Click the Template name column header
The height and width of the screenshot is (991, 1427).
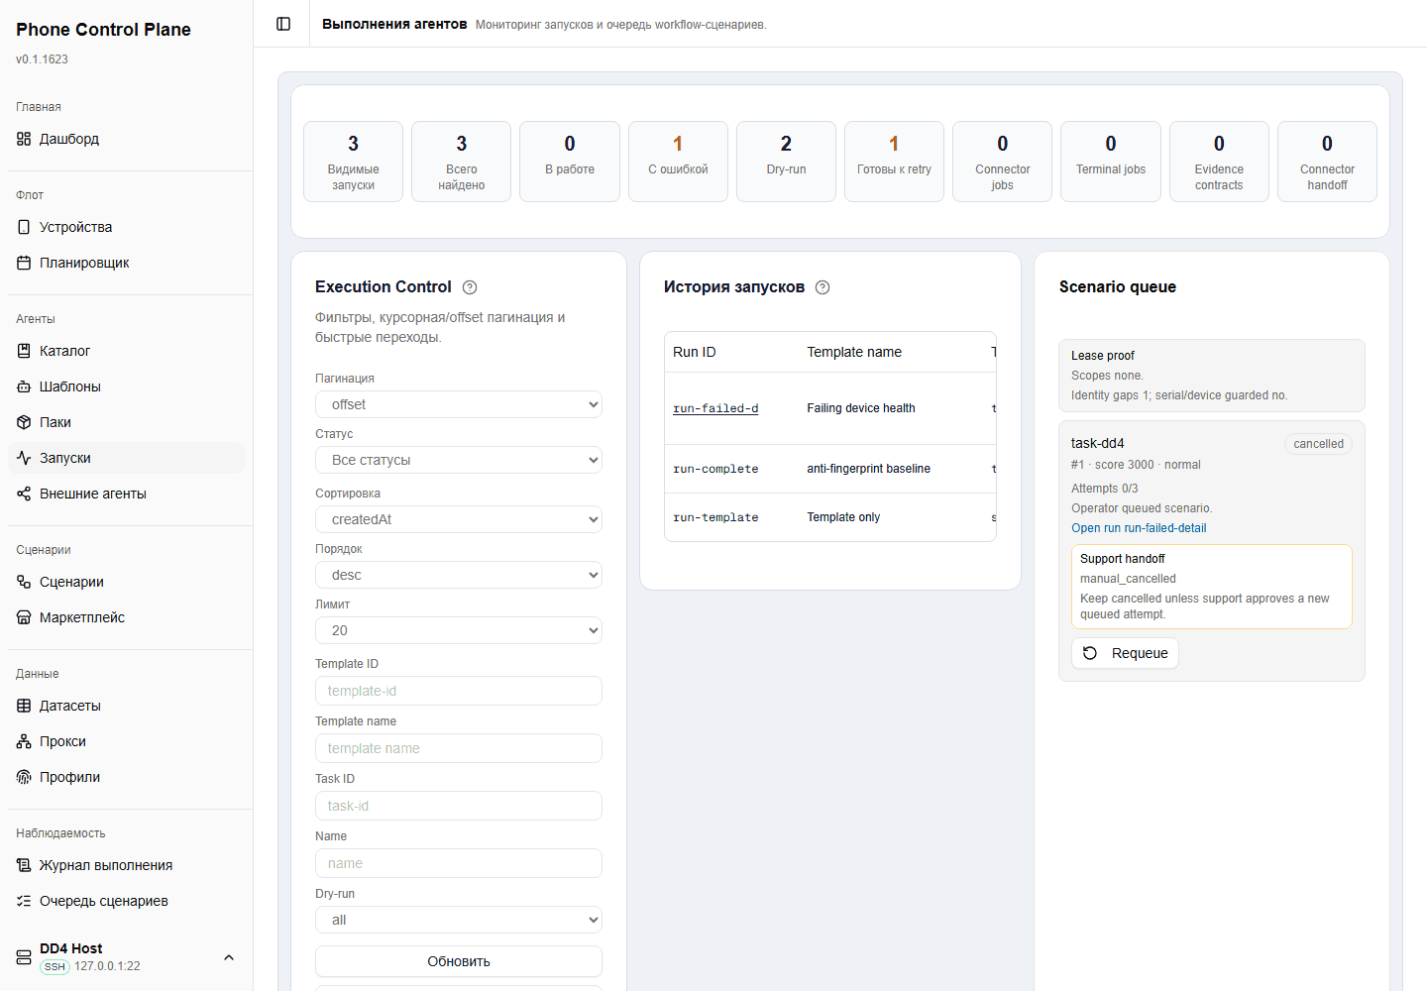[854, 352]
